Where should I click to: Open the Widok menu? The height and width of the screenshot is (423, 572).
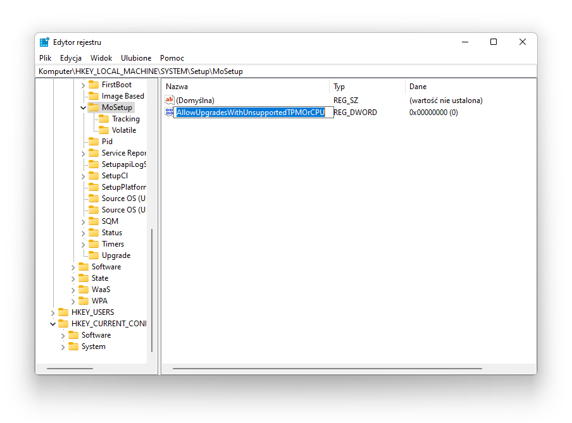coord(101,58)
